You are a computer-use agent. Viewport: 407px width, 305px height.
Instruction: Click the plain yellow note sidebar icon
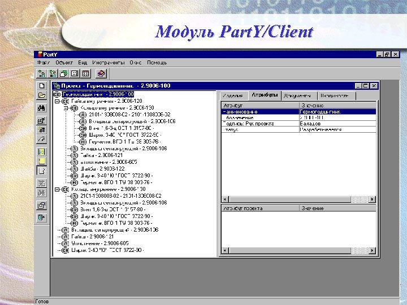pos(41,162)
